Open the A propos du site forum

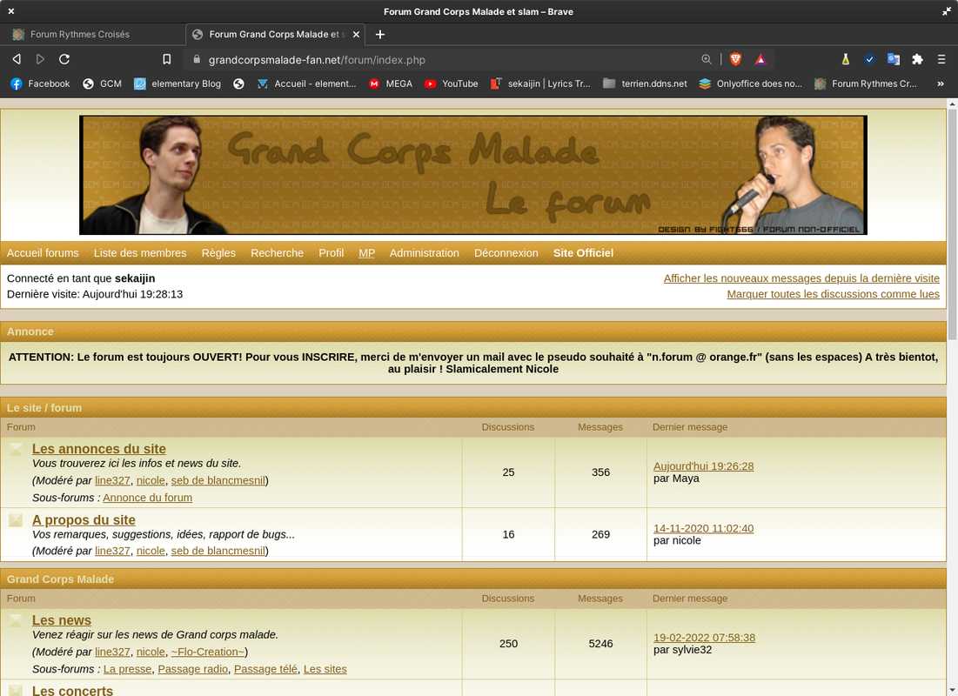pyautogui.click(x=84, y=520)
